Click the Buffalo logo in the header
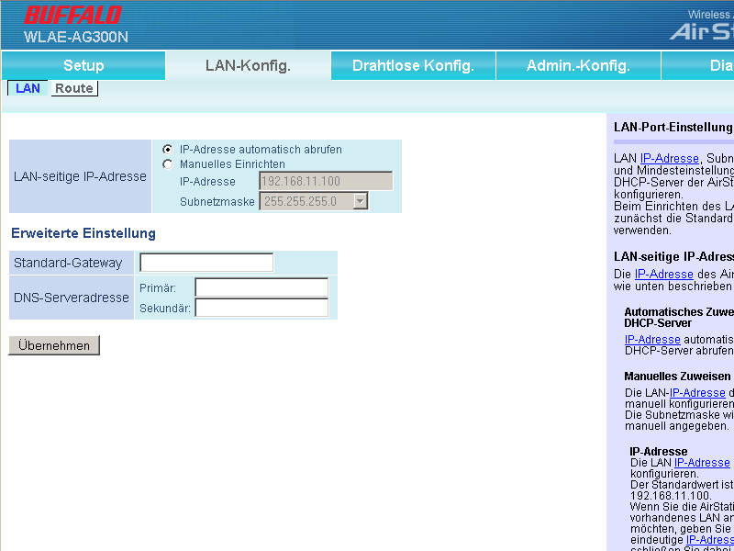Image resolution: width=734 pixels, height=551 pixels. (x=73, y=15)
